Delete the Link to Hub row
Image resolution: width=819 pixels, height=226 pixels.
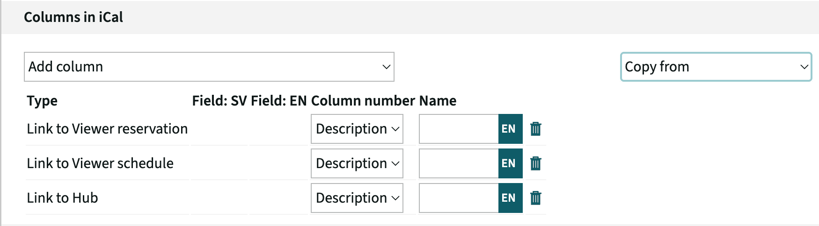point(536,198)
